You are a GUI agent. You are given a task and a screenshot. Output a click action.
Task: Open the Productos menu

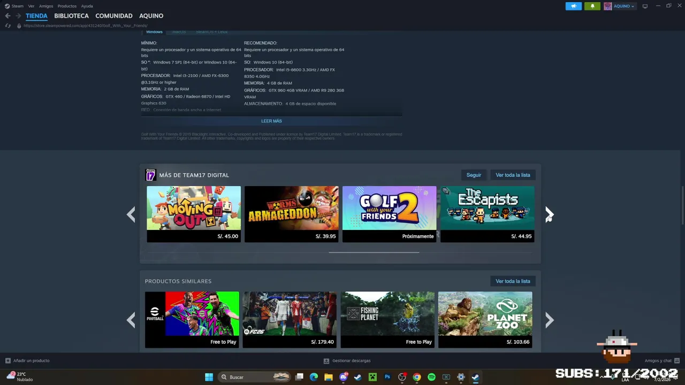pos(67,6)
